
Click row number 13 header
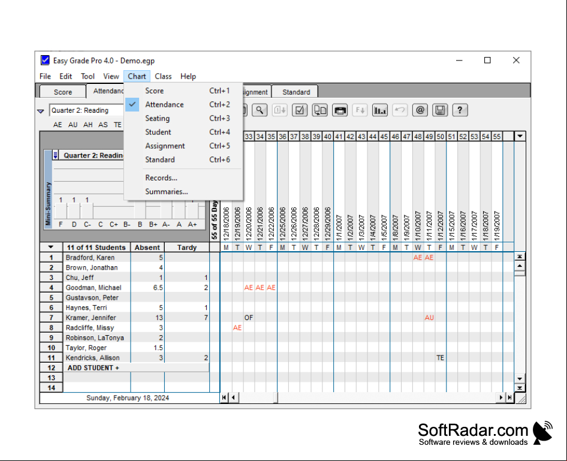pyautogui.click(x=52, y=378)
